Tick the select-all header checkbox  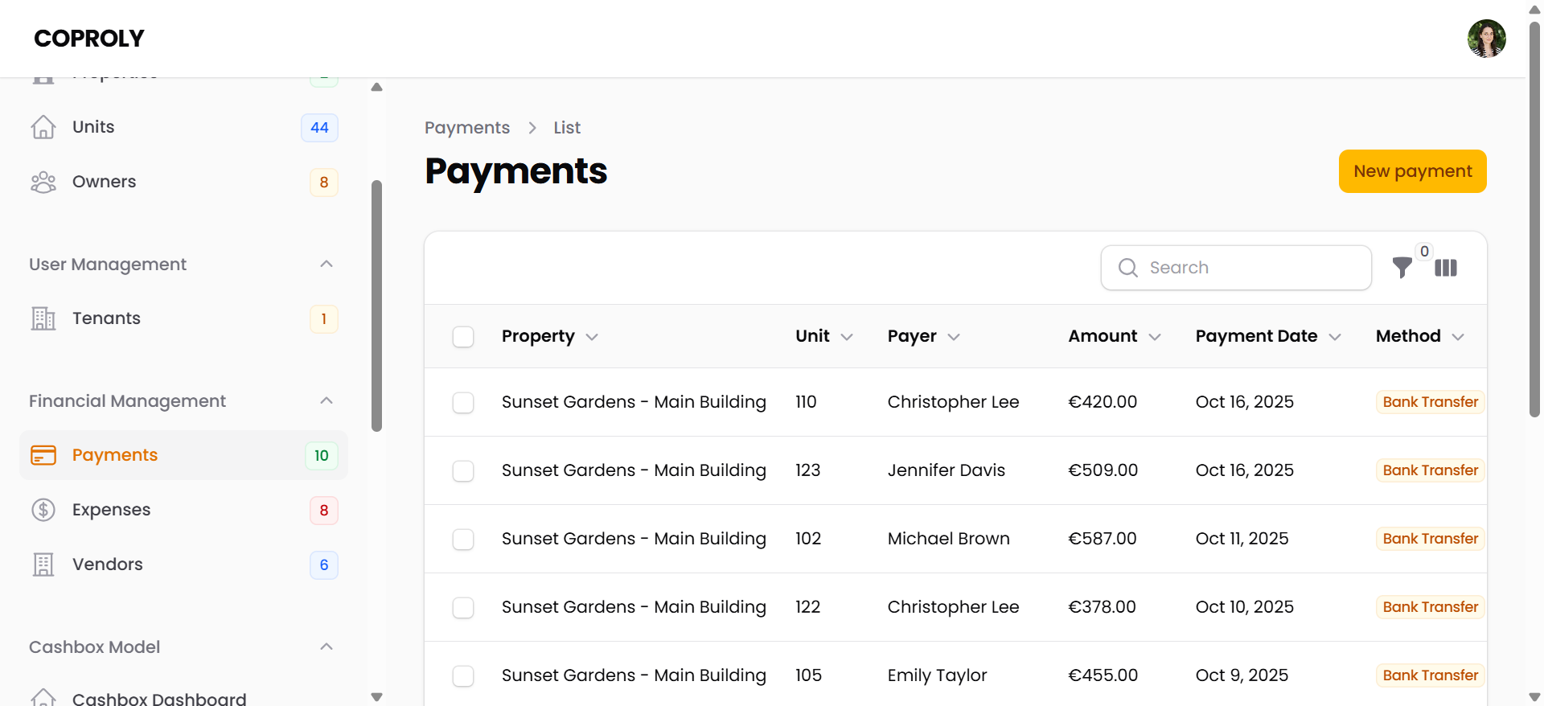[x=463, y=336]
